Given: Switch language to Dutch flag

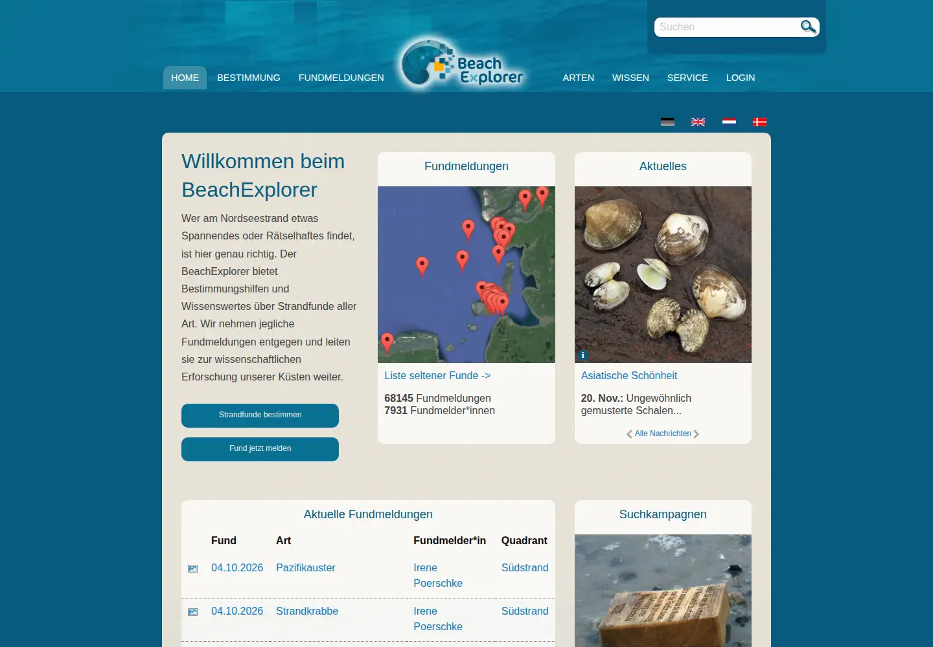Looking at the screenshot, I should tap(729, 122).
